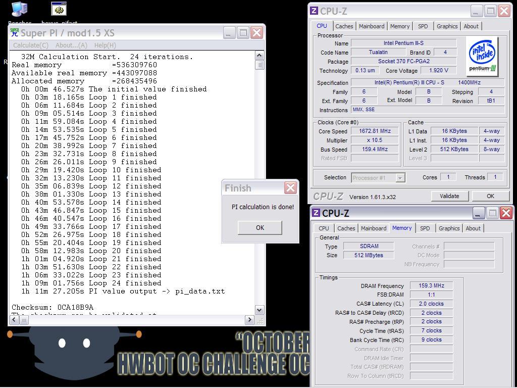Click the top CPU-Z window's Z logo icon
The image size is (517, 388).
[314, 11]
